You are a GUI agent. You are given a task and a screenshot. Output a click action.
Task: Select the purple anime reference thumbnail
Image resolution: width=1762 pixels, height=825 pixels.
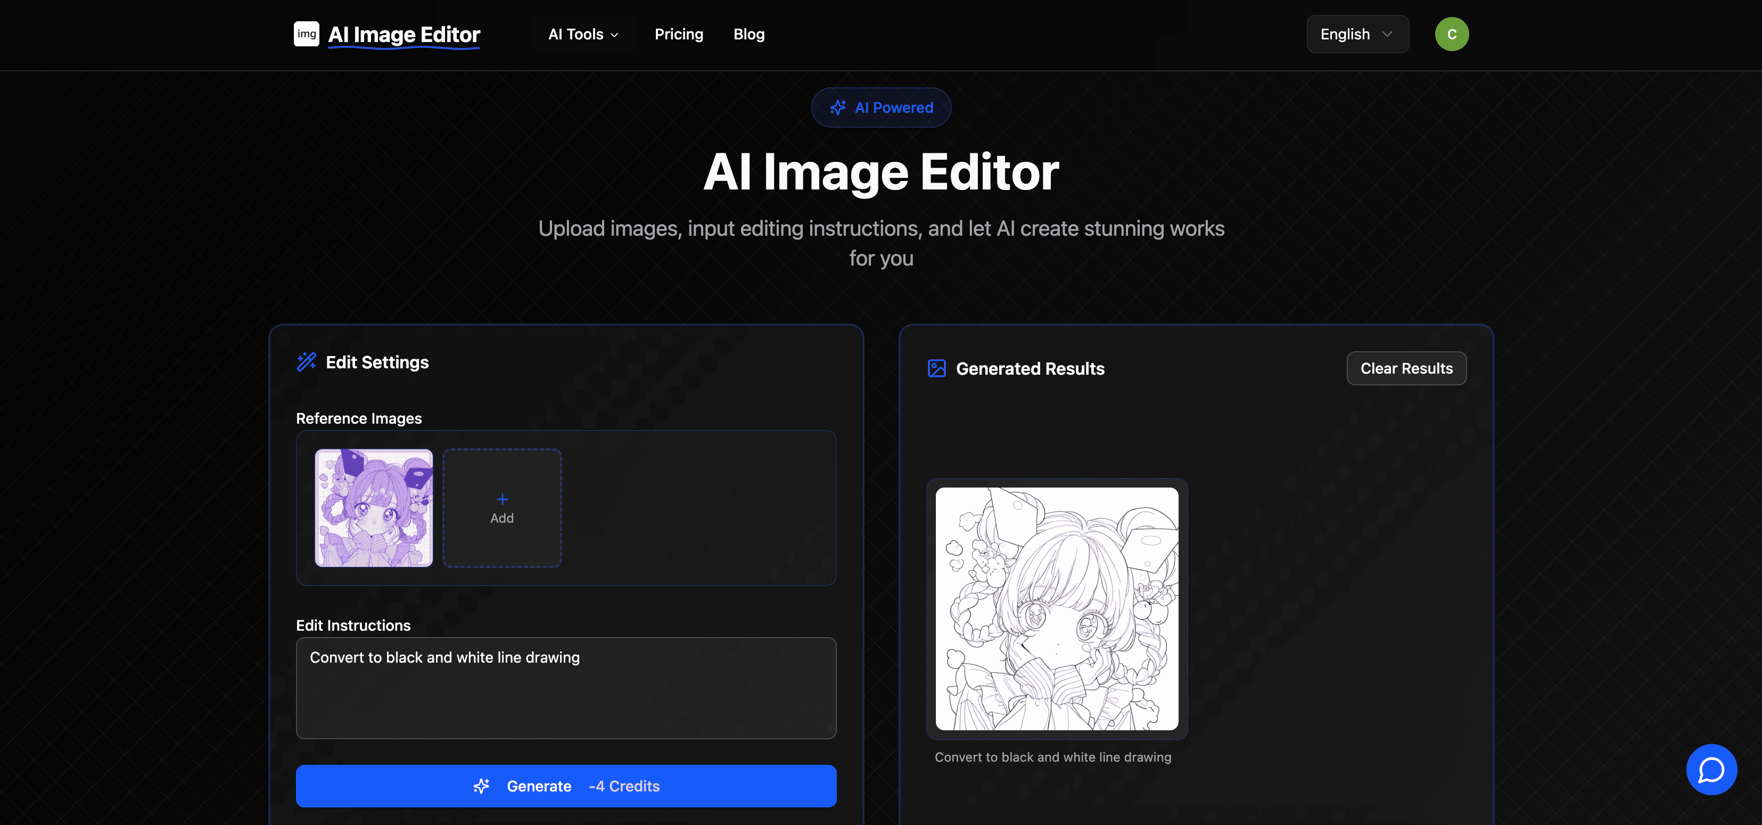click(374, 508)
